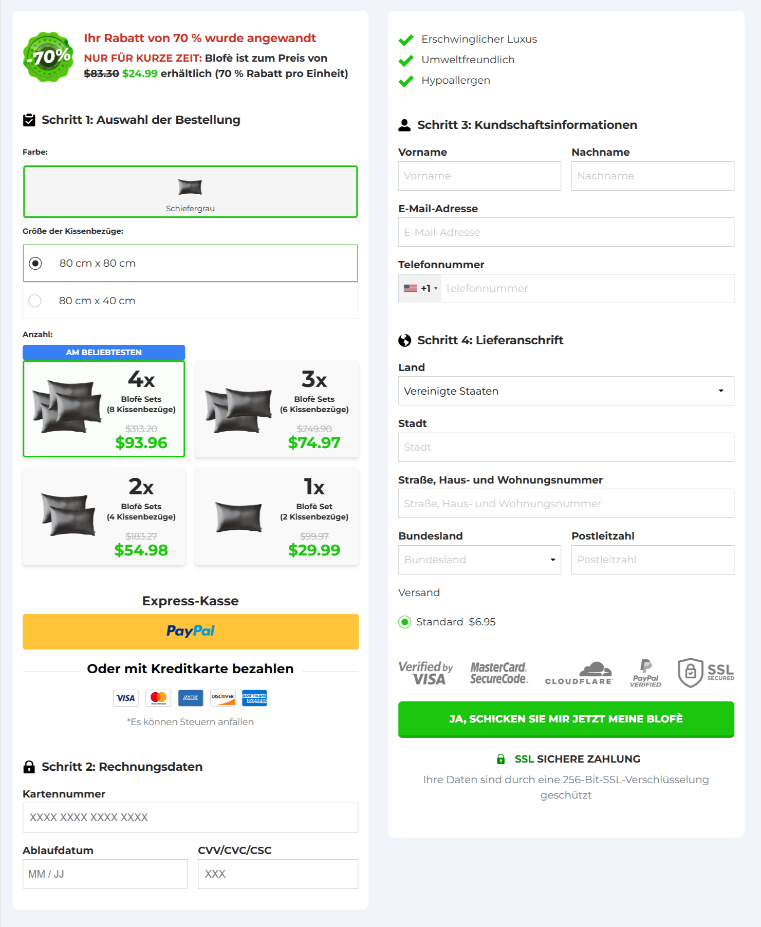Screen dimensions: 761x927
Task: Click the Cloudflare security badge
Action: point(579,674)
